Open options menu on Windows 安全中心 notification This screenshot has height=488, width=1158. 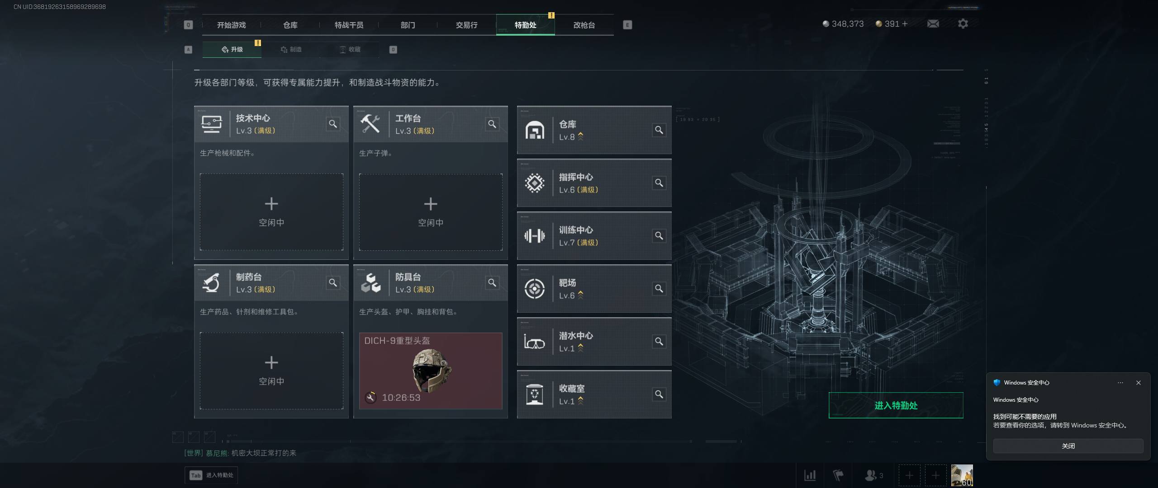[x=1120, y=383]
